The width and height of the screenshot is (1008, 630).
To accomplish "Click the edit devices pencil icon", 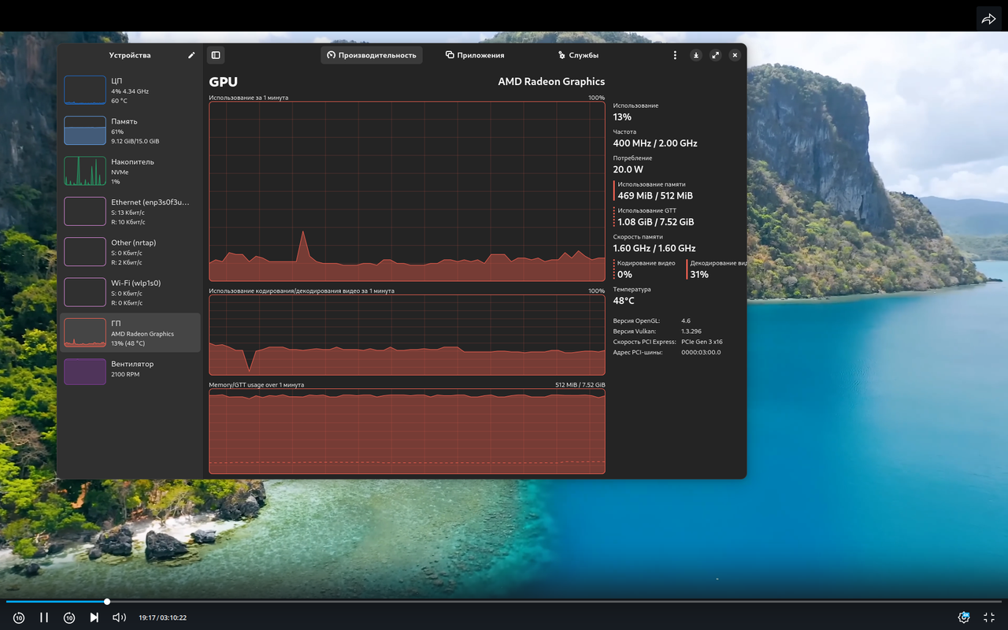I will (191, 55).
